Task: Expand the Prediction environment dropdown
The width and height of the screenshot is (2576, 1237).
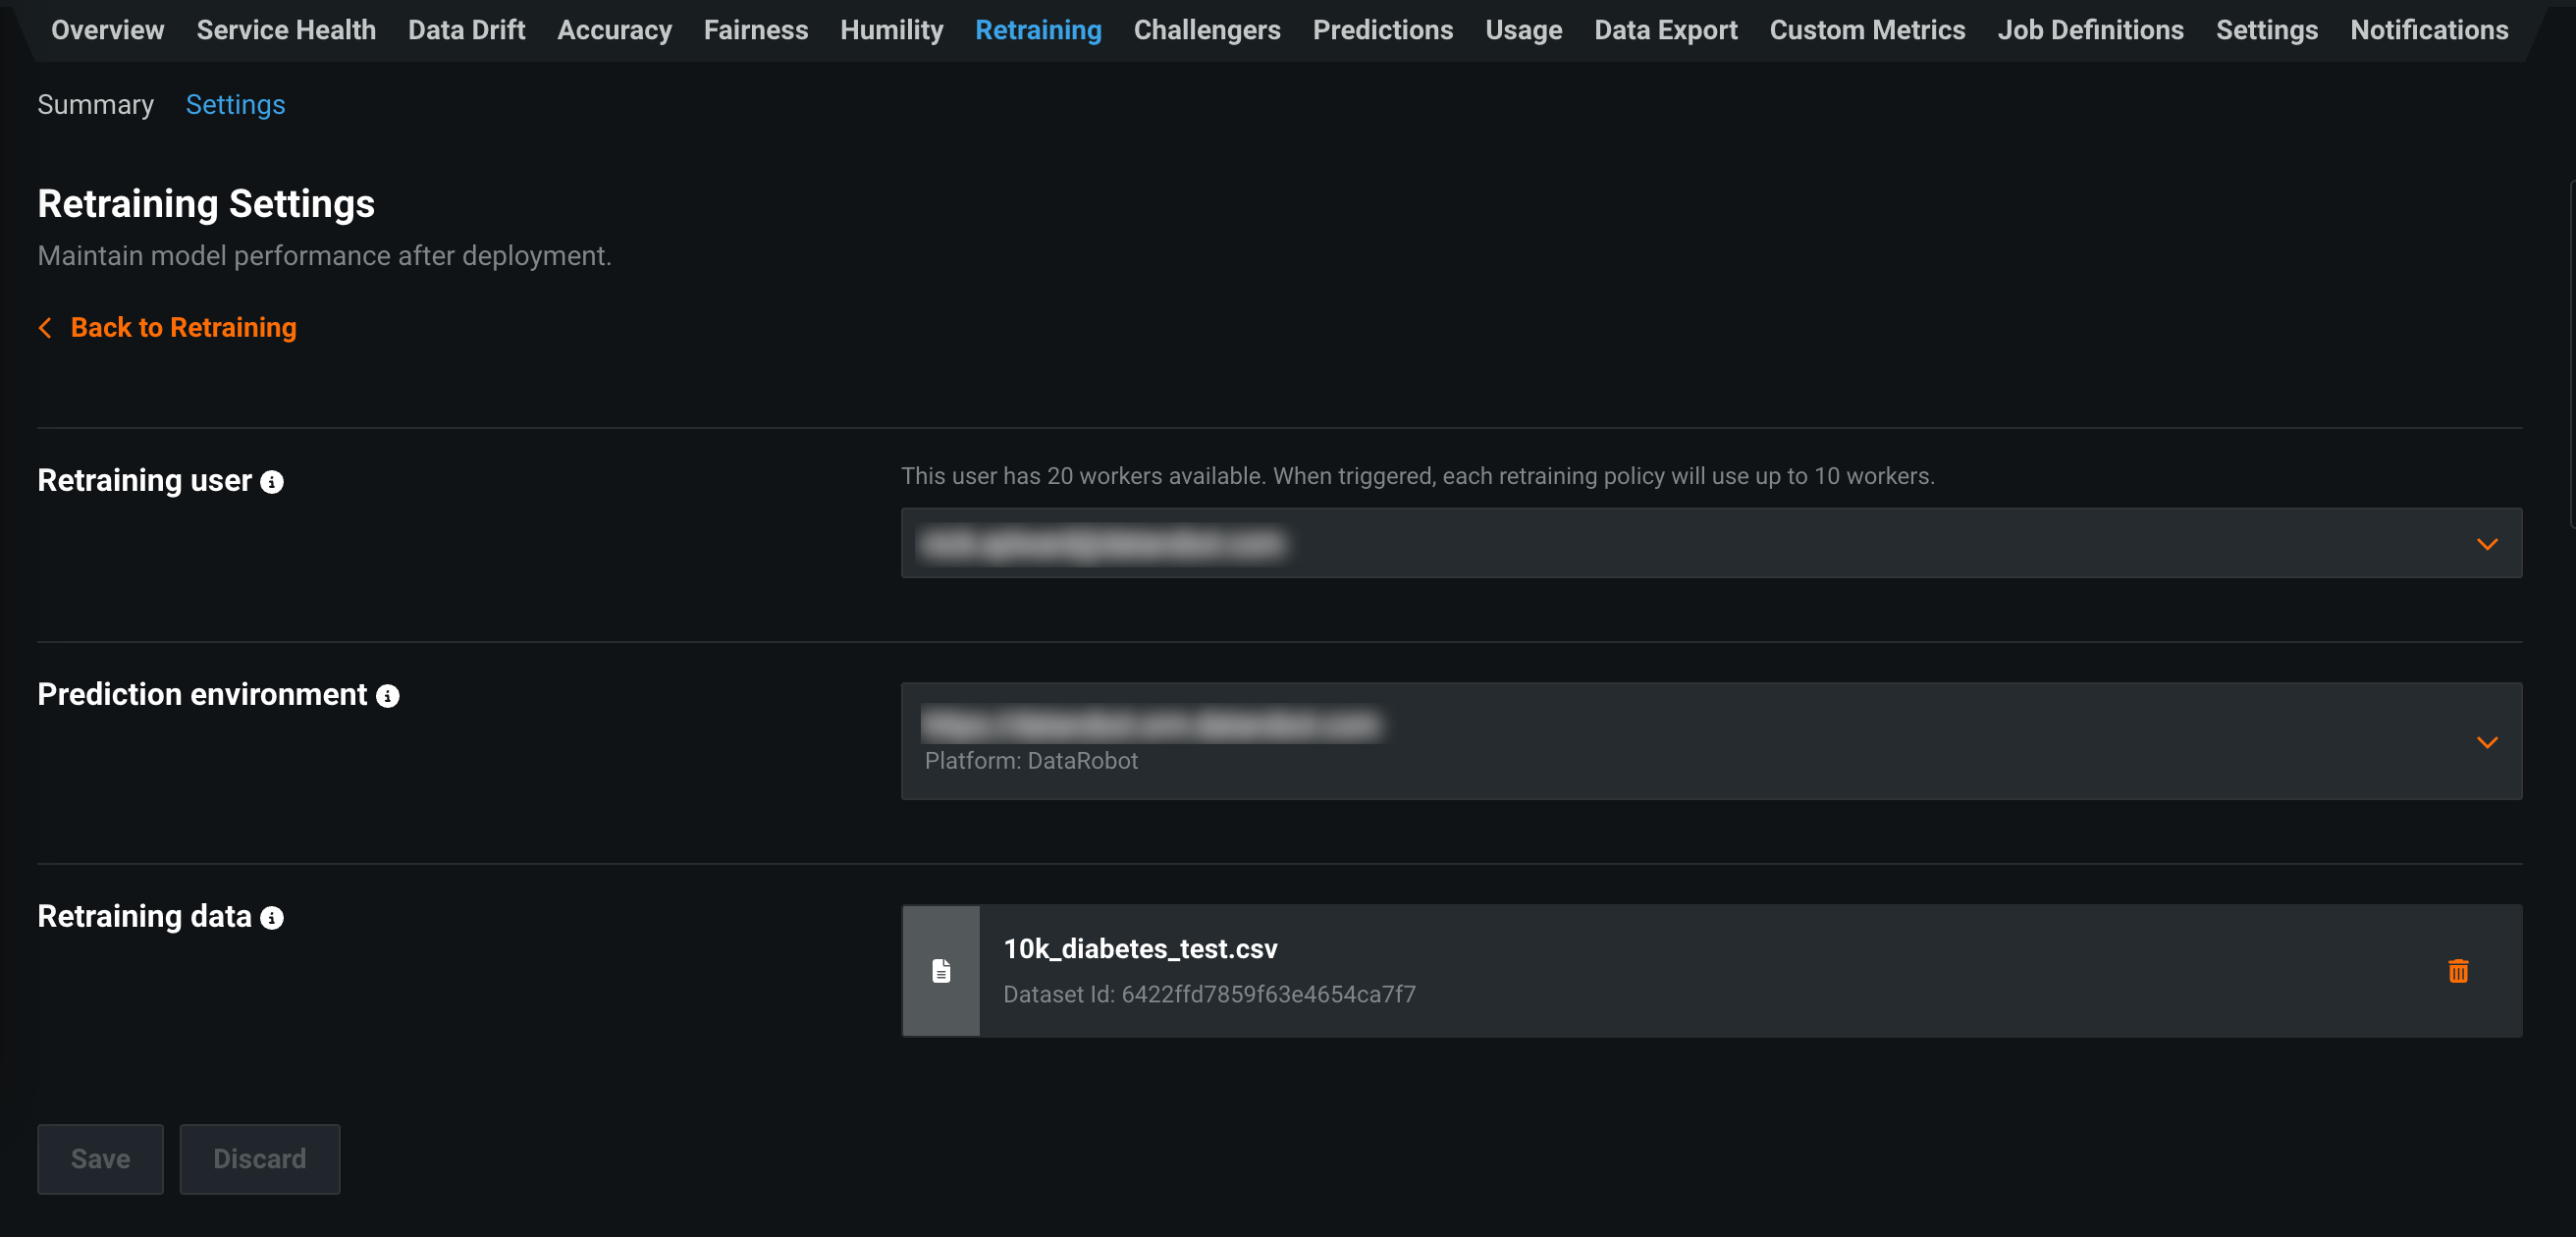Action: coord(2486,742)
